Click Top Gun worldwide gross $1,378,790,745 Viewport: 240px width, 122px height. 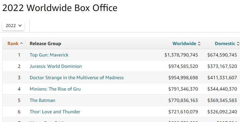coord(181,55)
